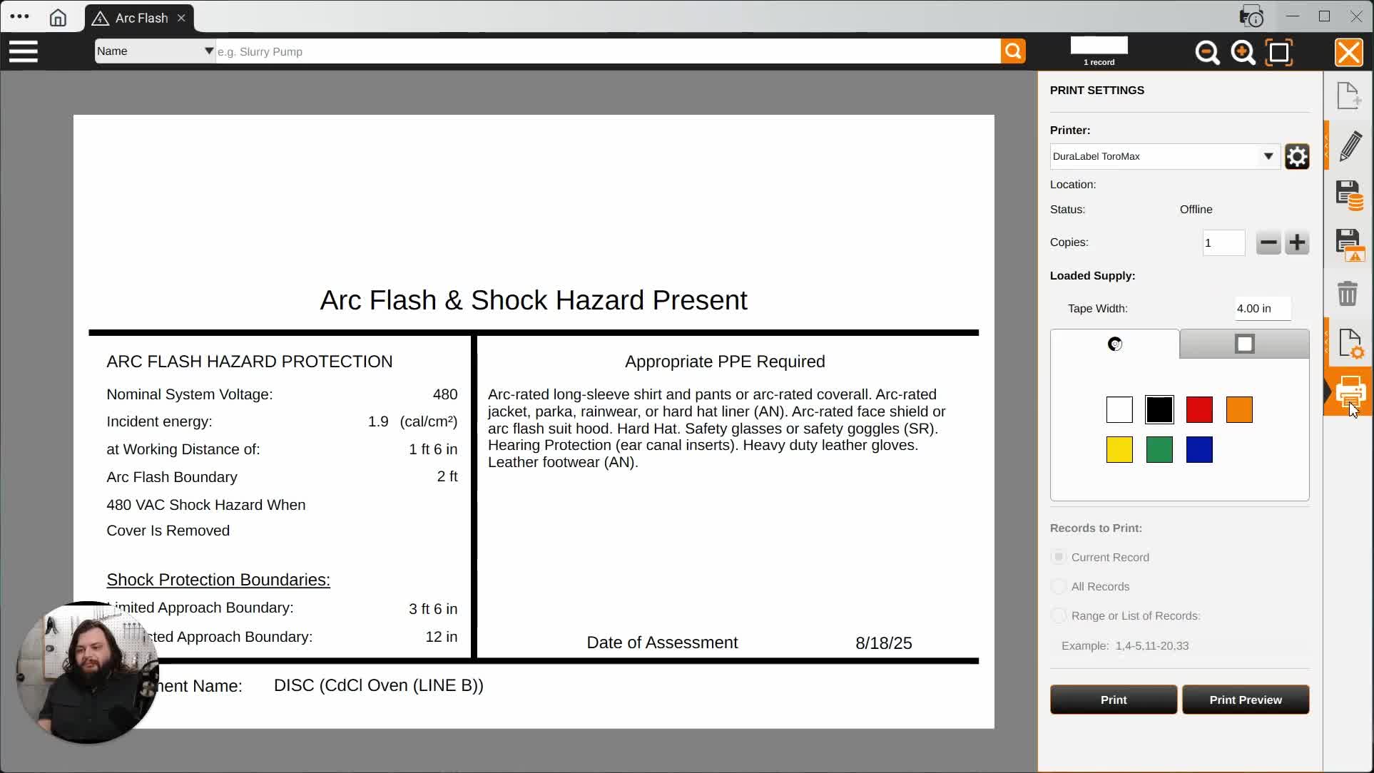Select All Records radio option

coord(1059,586)
